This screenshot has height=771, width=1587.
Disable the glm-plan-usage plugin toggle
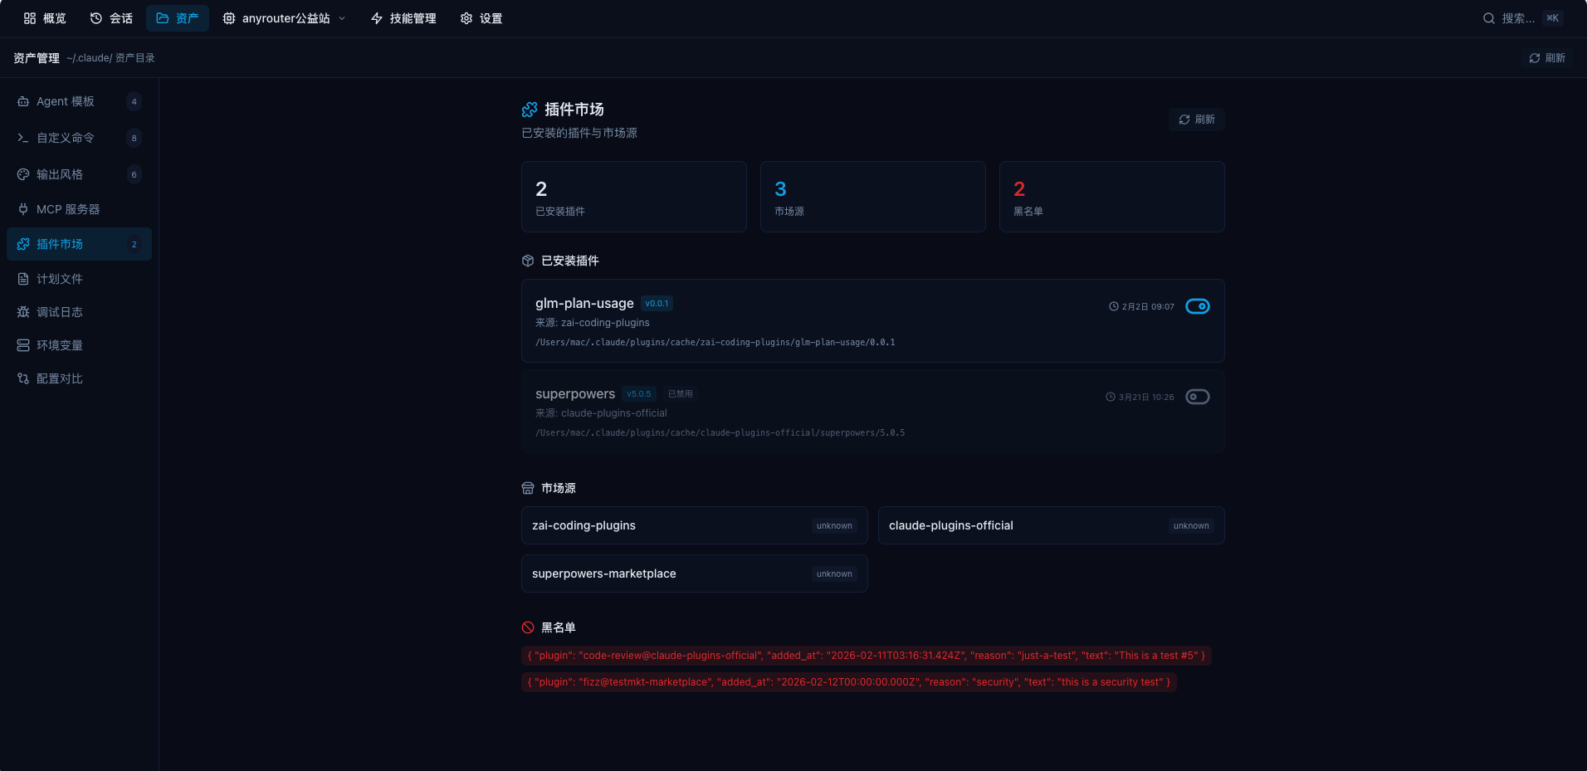[1198, 306]
